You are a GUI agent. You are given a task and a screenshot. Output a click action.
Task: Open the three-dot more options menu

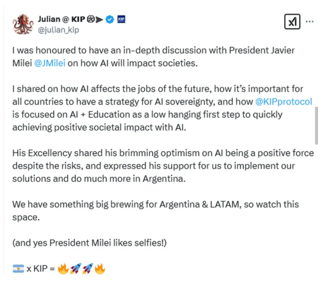coord(310,22)
